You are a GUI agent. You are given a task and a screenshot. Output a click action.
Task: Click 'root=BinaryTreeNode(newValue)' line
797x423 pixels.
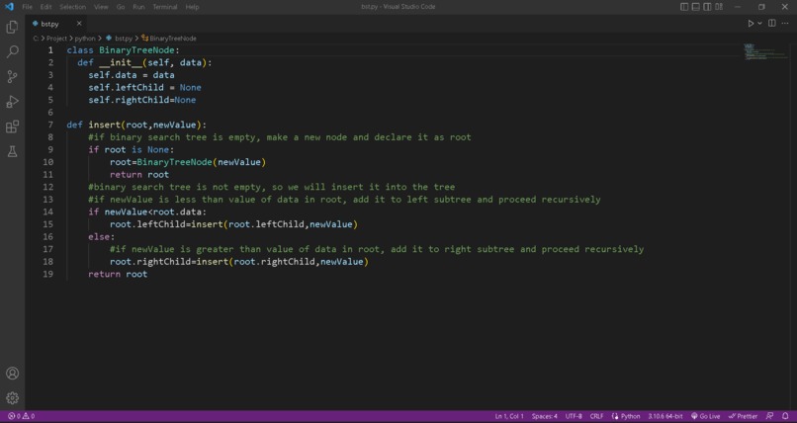(188, 162)
